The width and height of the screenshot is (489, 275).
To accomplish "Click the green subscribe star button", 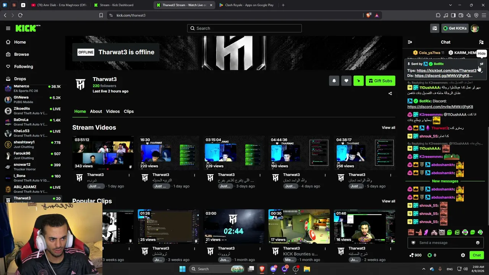I will click(x=358, y=81).
